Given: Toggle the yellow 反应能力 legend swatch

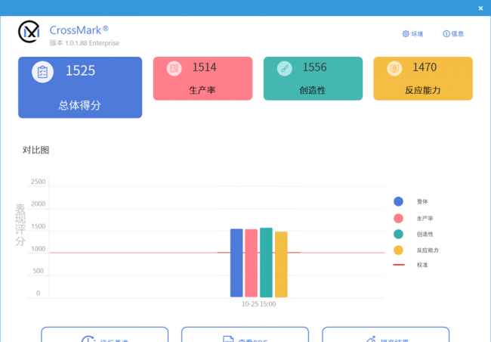Looking at the screenshot, I should 398,250.
